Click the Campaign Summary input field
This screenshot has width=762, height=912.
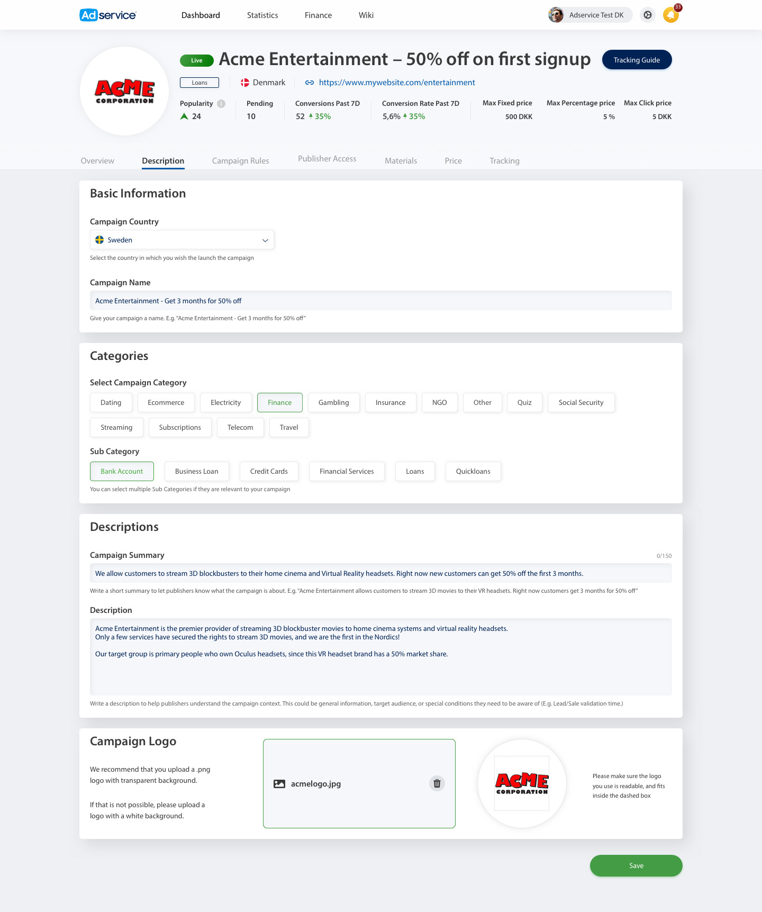click(381, 573)
